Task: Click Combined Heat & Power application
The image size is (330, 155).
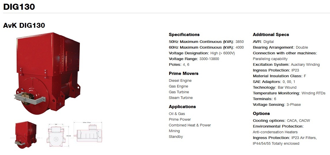Action: point(190,125)
